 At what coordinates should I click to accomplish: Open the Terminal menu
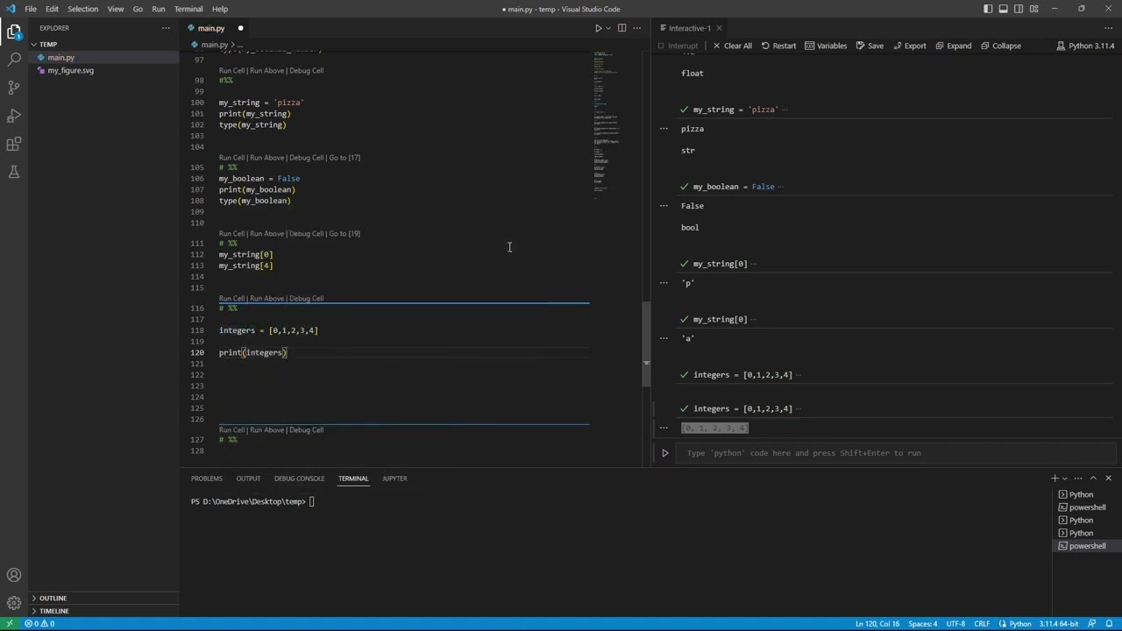pos(188,9)
